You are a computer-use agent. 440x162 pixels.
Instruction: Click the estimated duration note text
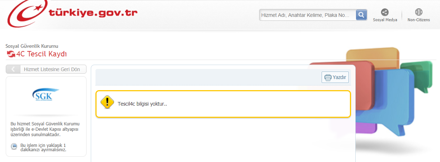coord(43,147)
